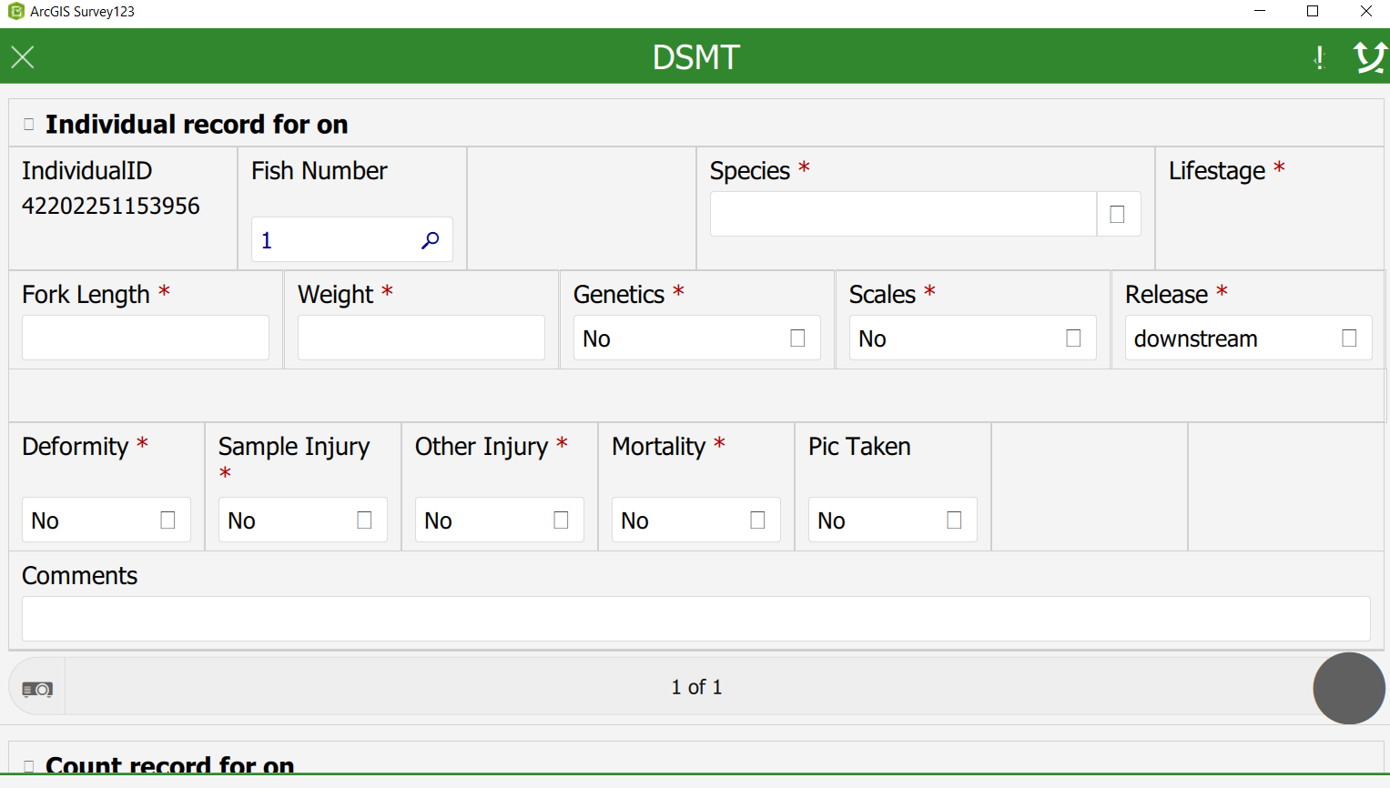Collapse the Count record for on section
This screenshot has height=788, width=1390.
pyautogui.click(x=28, y=765)
